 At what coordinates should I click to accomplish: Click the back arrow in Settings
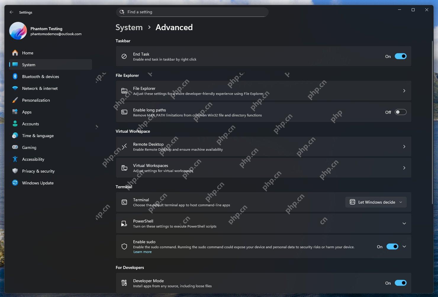[x=12, y=12]
